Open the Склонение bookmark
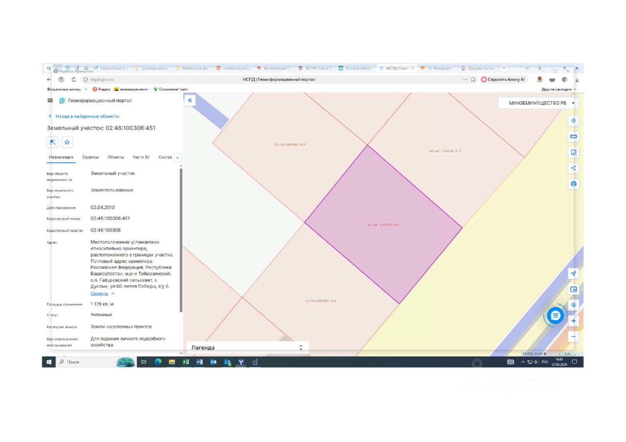The height and width of the screenshot is (442, 626). click(x=171, y=89)
